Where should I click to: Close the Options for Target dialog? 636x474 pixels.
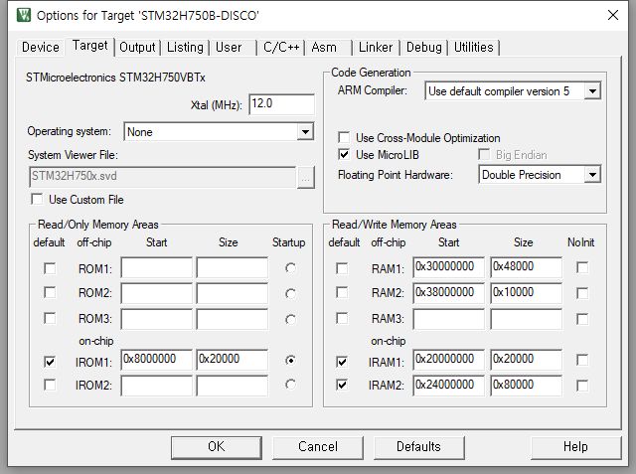tap(612, 16)
